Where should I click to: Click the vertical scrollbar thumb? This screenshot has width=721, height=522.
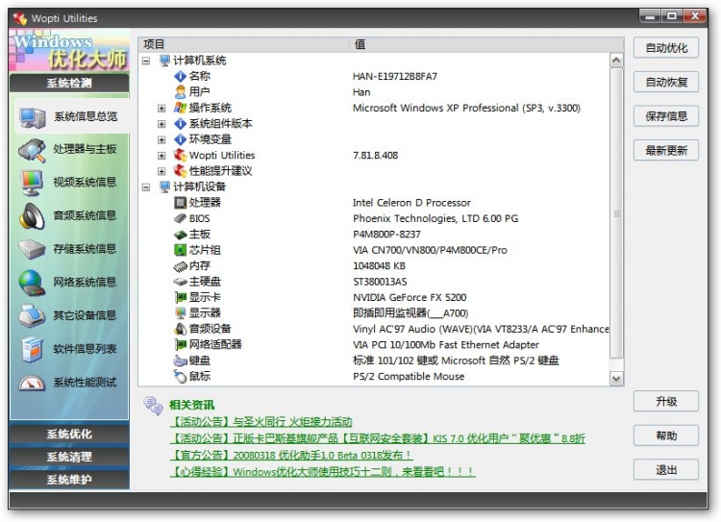[616, 213]
